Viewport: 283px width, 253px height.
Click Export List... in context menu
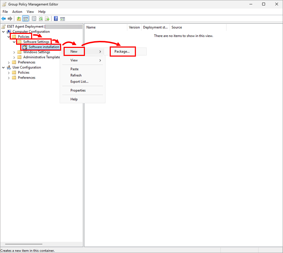79,82
